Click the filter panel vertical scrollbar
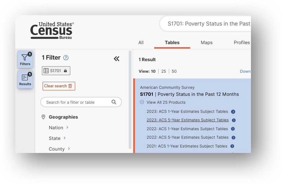This screenshot has height=184, width=282. pyautogui.click(x=130, y=100)
